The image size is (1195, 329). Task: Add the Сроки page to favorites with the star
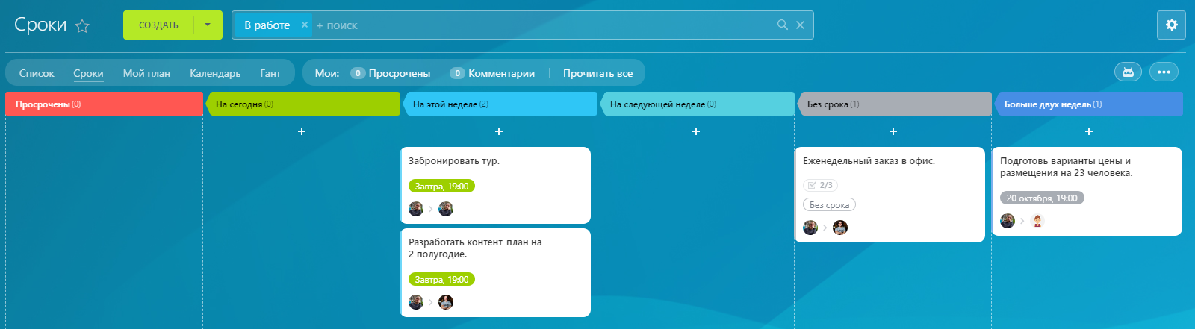pos(82,26)
